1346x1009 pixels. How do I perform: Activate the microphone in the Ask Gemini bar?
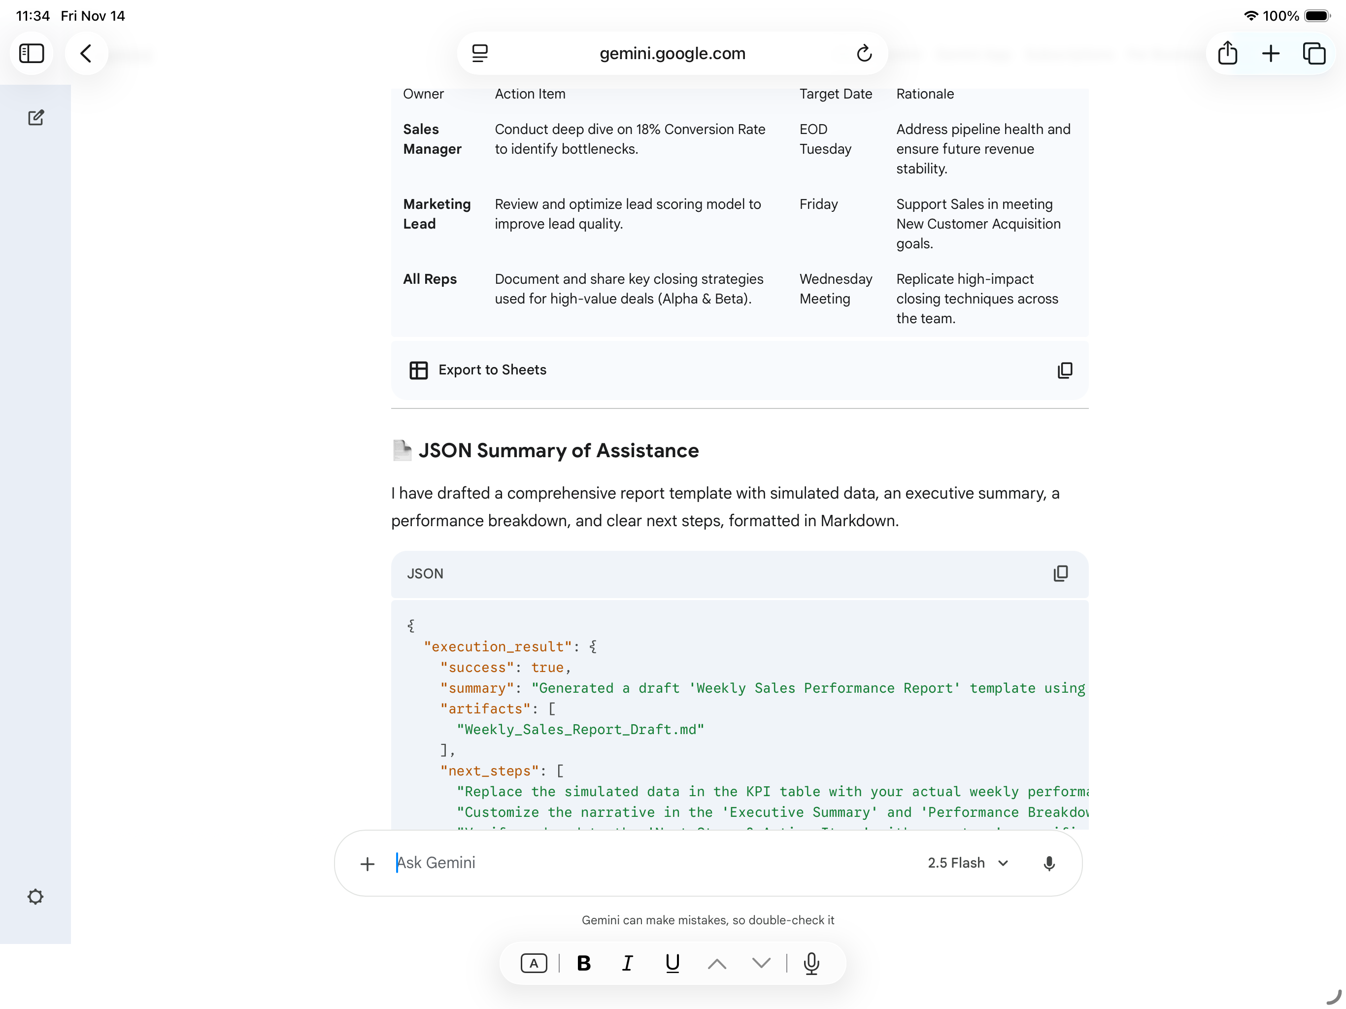pos(1049,863)
